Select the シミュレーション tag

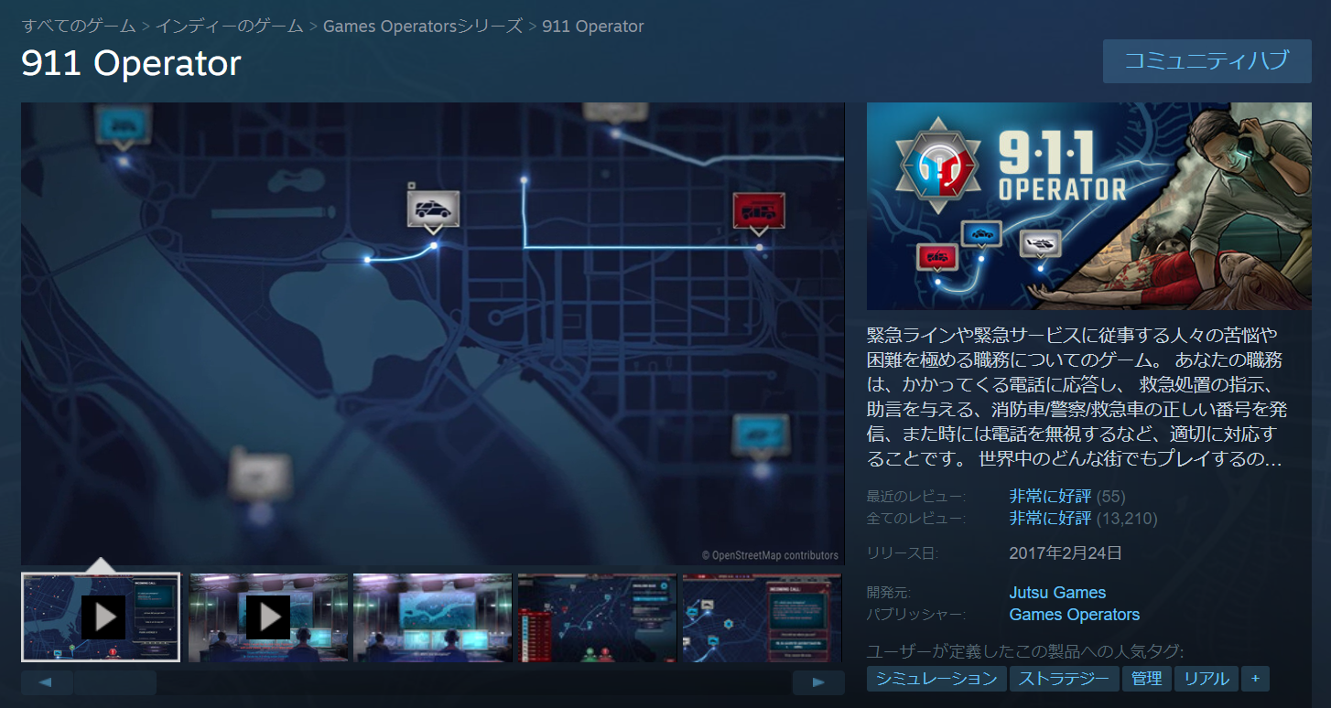936,679
